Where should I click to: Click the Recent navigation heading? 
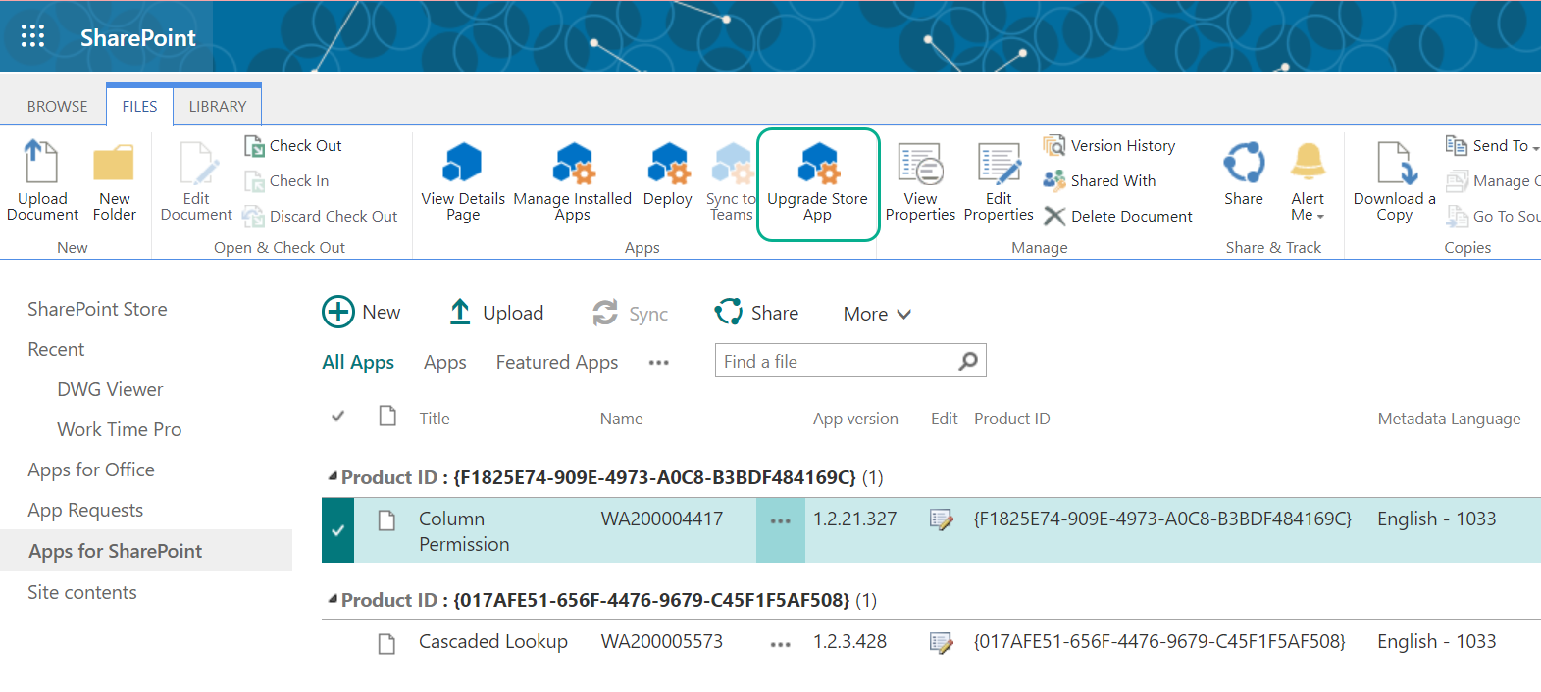click(x=56, y=349)
